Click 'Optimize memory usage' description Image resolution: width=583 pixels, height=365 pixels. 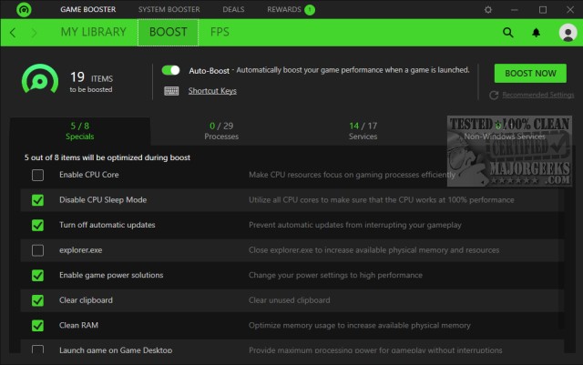(360, 325)
